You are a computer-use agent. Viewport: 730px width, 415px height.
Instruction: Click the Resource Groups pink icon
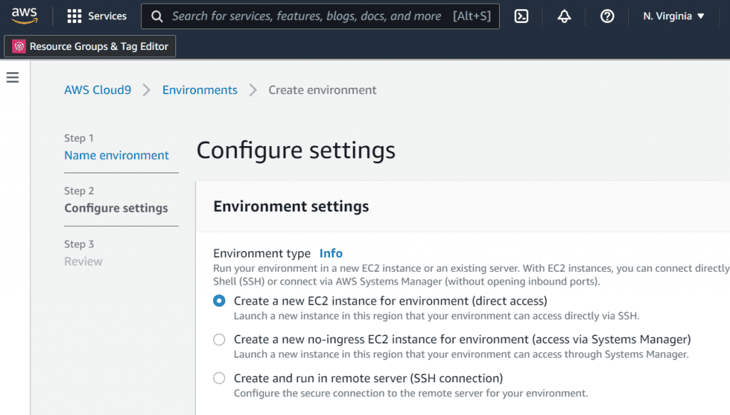tap(19, 46)
